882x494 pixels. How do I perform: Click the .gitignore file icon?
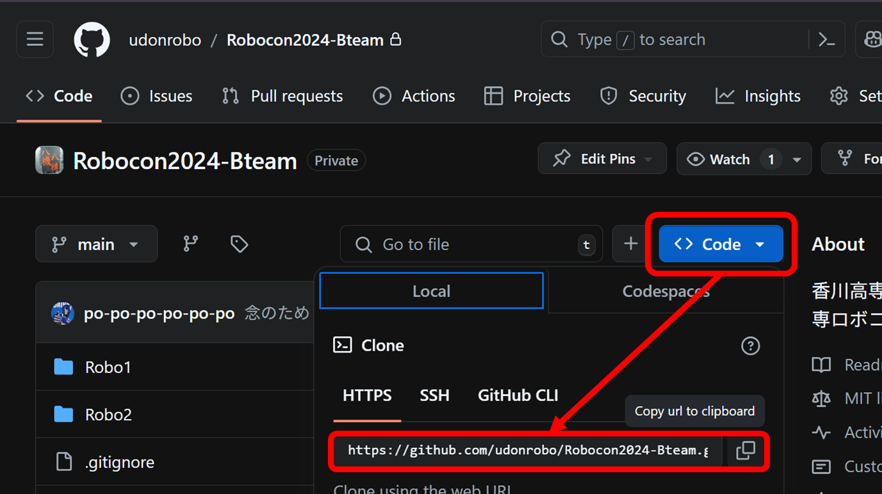pos(64,461)
